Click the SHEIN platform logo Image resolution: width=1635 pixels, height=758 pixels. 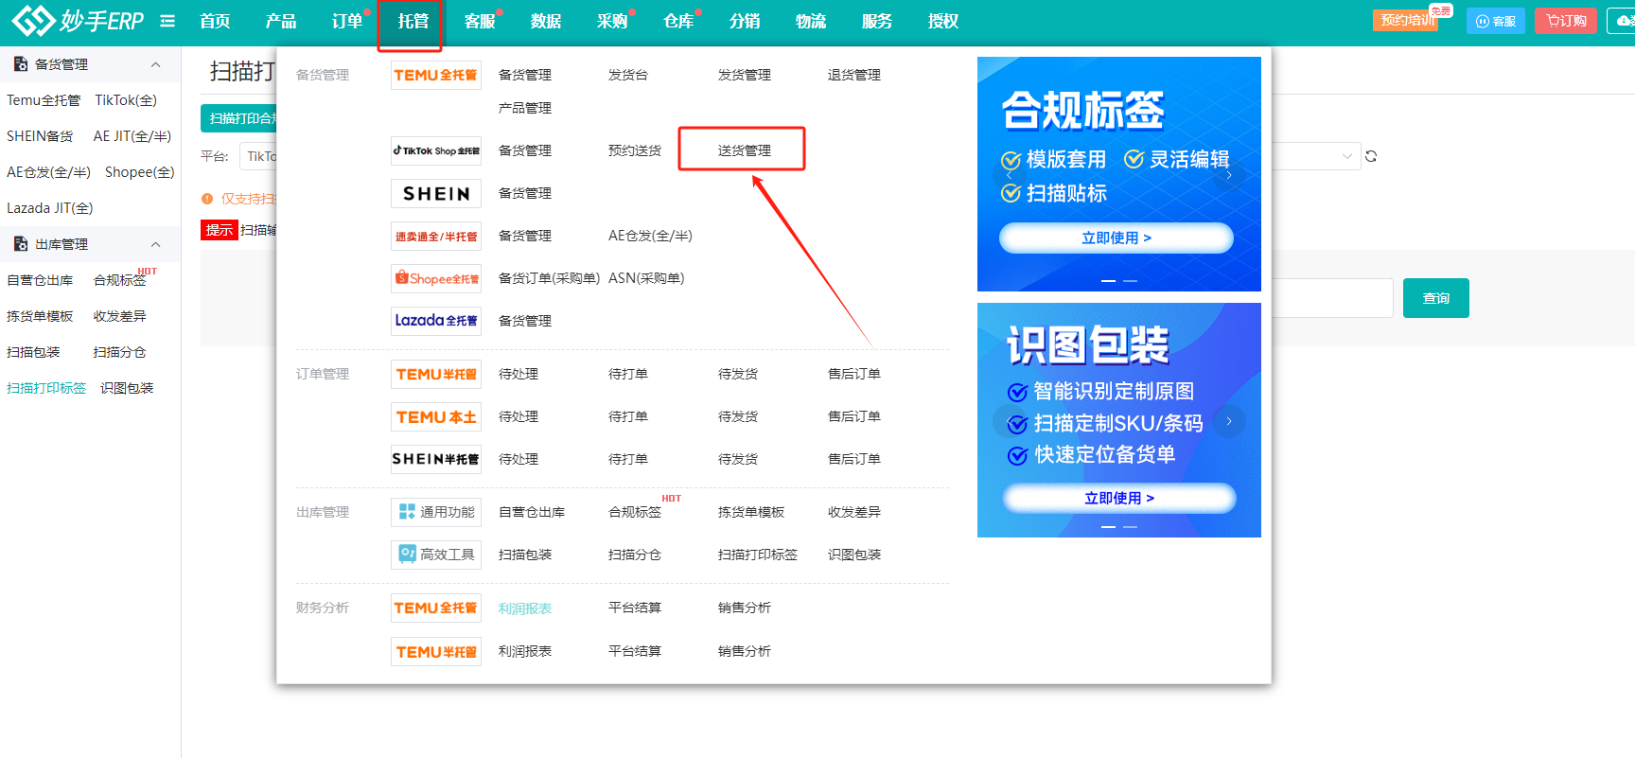[x=436, y=193]
